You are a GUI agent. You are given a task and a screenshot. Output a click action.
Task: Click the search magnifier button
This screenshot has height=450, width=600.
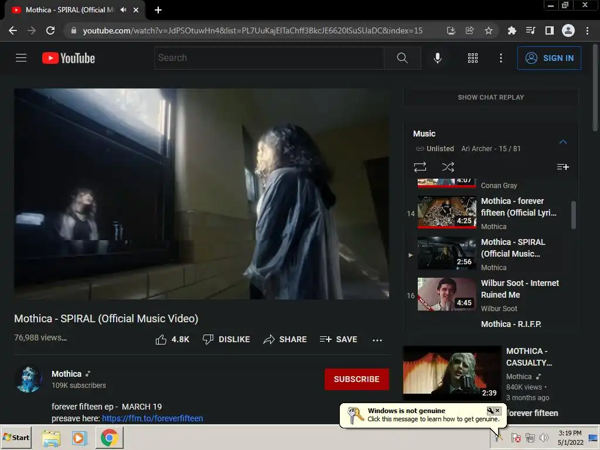click(402, 58)
